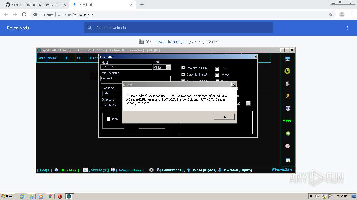This screenshot has height=200, width=357.
Task: Reload the Chrome page
Action: pos(24,14)
